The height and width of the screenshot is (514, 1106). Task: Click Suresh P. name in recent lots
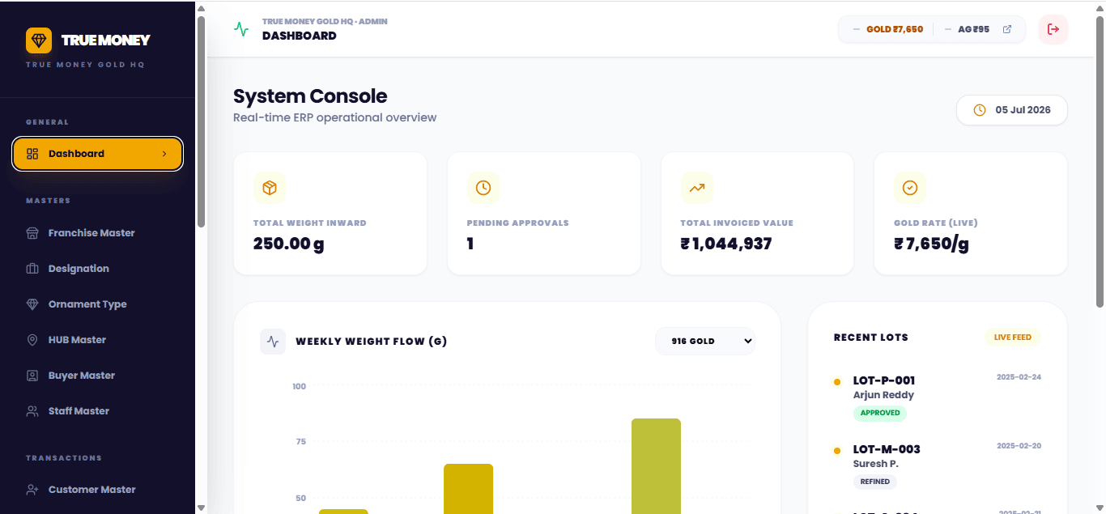876,464
